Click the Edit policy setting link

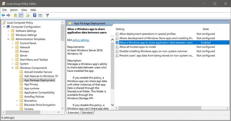click(81, 40)
